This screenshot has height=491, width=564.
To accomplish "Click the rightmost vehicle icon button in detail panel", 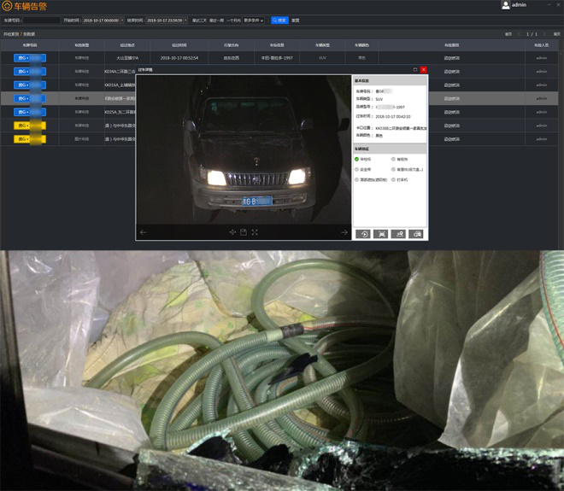I will 417,234.
